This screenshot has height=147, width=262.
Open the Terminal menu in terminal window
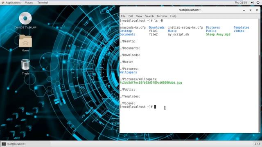click(162, 16)
